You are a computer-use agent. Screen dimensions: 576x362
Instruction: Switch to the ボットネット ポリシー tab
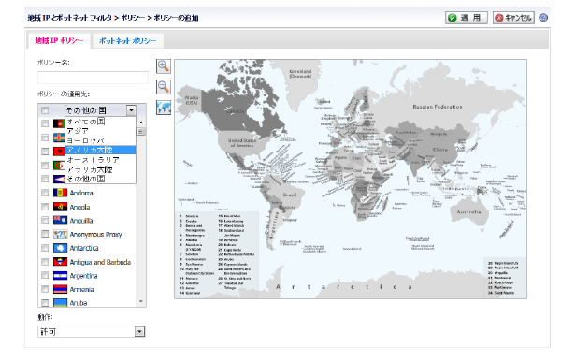[x=127, y=41]
